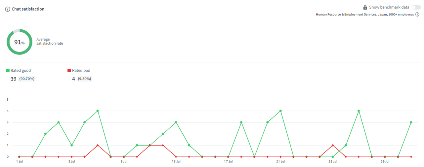Screen dimensions: 424x167
Task: Click the lock icon near benchmark data
Action: [x=365, y=7]
